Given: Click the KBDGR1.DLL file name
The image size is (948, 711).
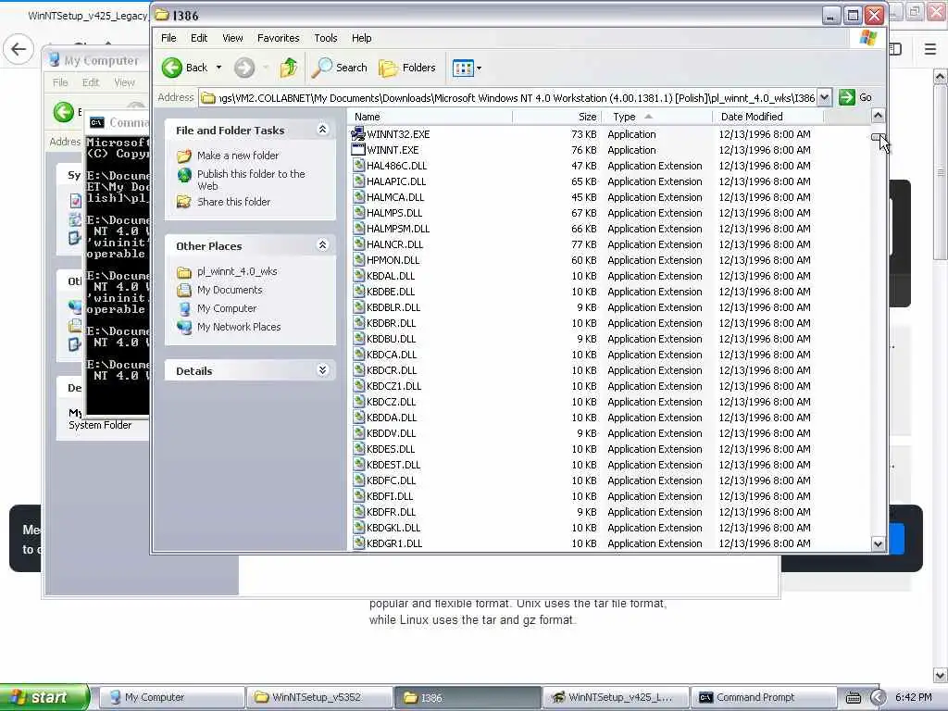Looking at the screenshot, I should pos(394,543).
